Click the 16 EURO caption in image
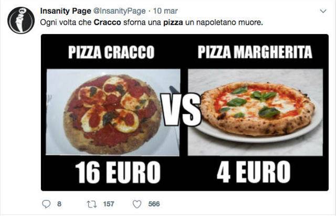 click(x=118, y=172)
